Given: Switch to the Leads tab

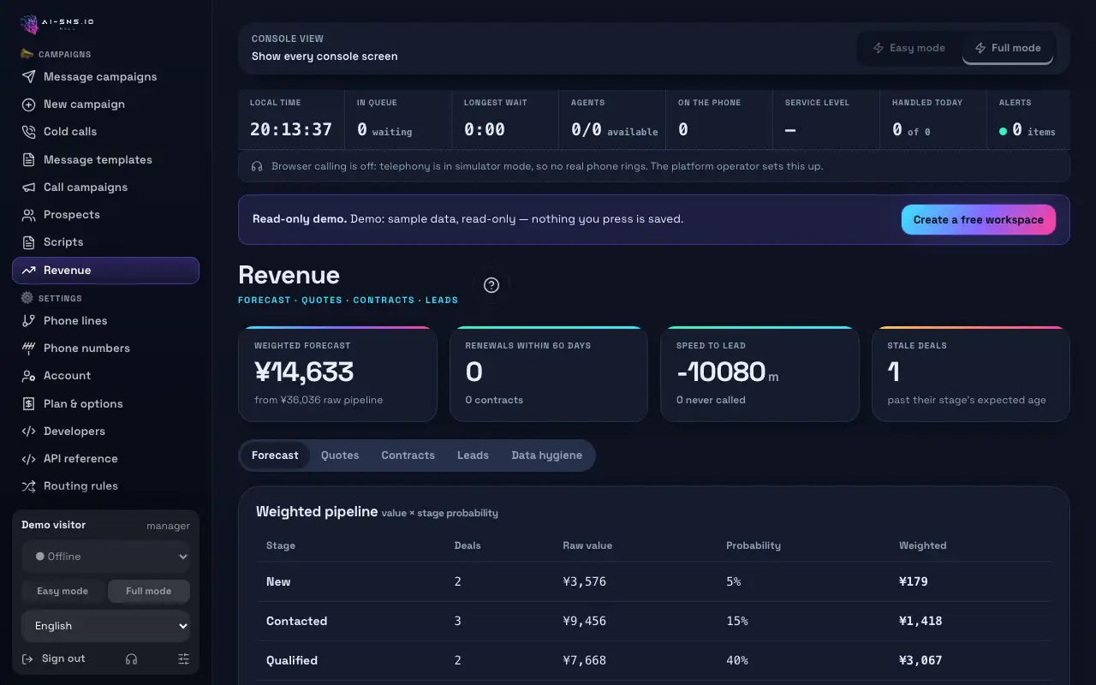Looking at the screenshot, I should tap(473, 456).
